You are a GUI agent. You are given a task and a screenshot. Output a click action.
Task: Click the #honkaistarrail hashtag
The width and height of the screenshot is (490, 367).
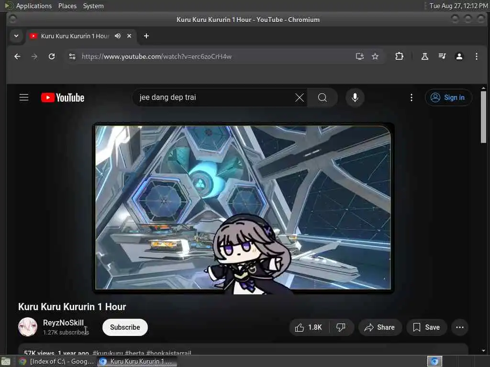[169, 353]
